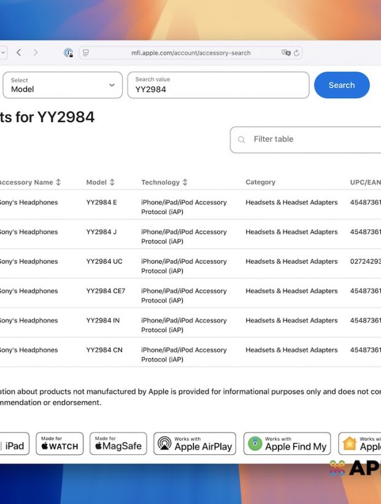
Task: Click the Works with Apple AirPlay badge
Action: point(195,443)
